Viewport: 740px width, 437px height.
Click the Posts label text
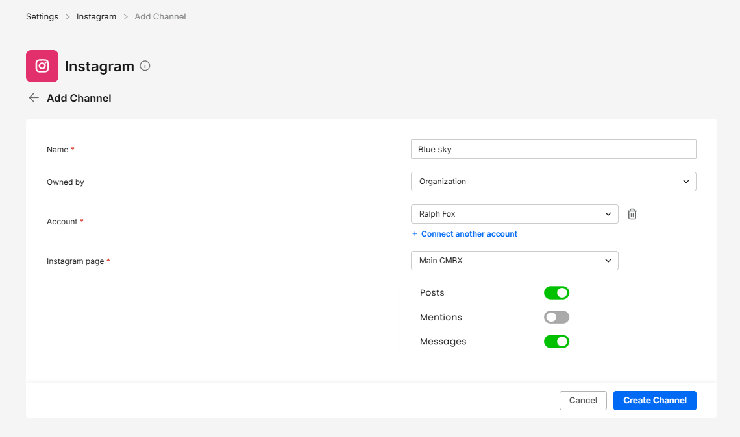[432, 293]
